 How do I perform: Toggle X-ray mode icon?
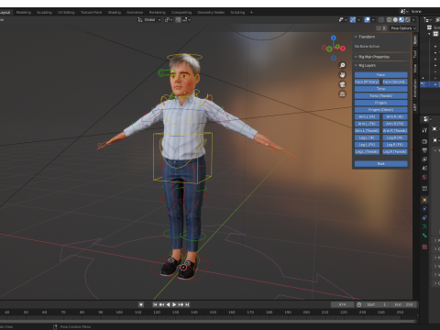click(x=381, y=20)
